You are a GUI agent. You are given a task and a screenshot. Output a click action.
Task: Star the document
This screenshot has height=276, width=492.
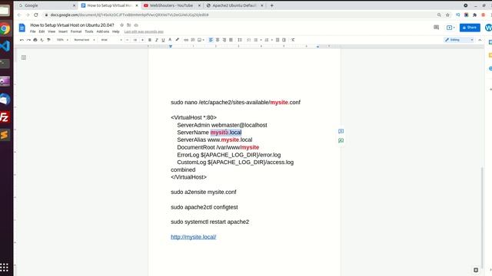pos(121,25)
